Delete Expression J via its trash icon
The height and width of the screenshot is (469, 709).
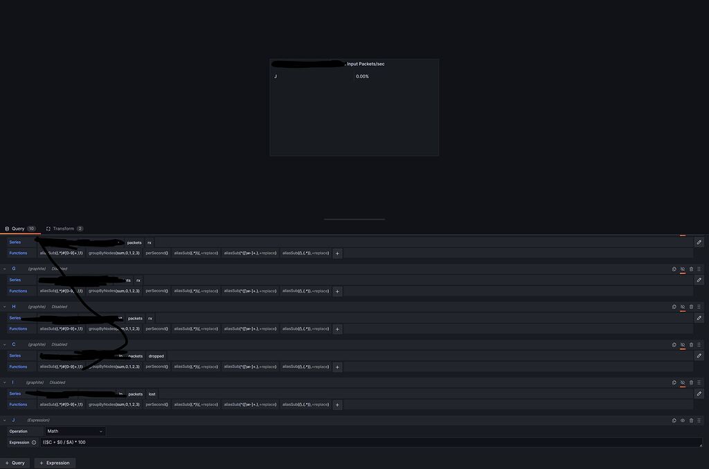(x=690, y=420)
